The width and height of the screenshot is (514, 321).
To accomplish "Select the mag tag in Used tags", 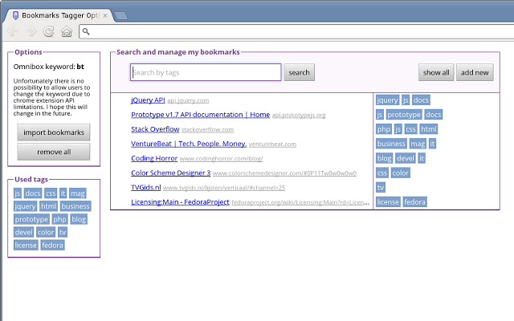I will [78, 193].
